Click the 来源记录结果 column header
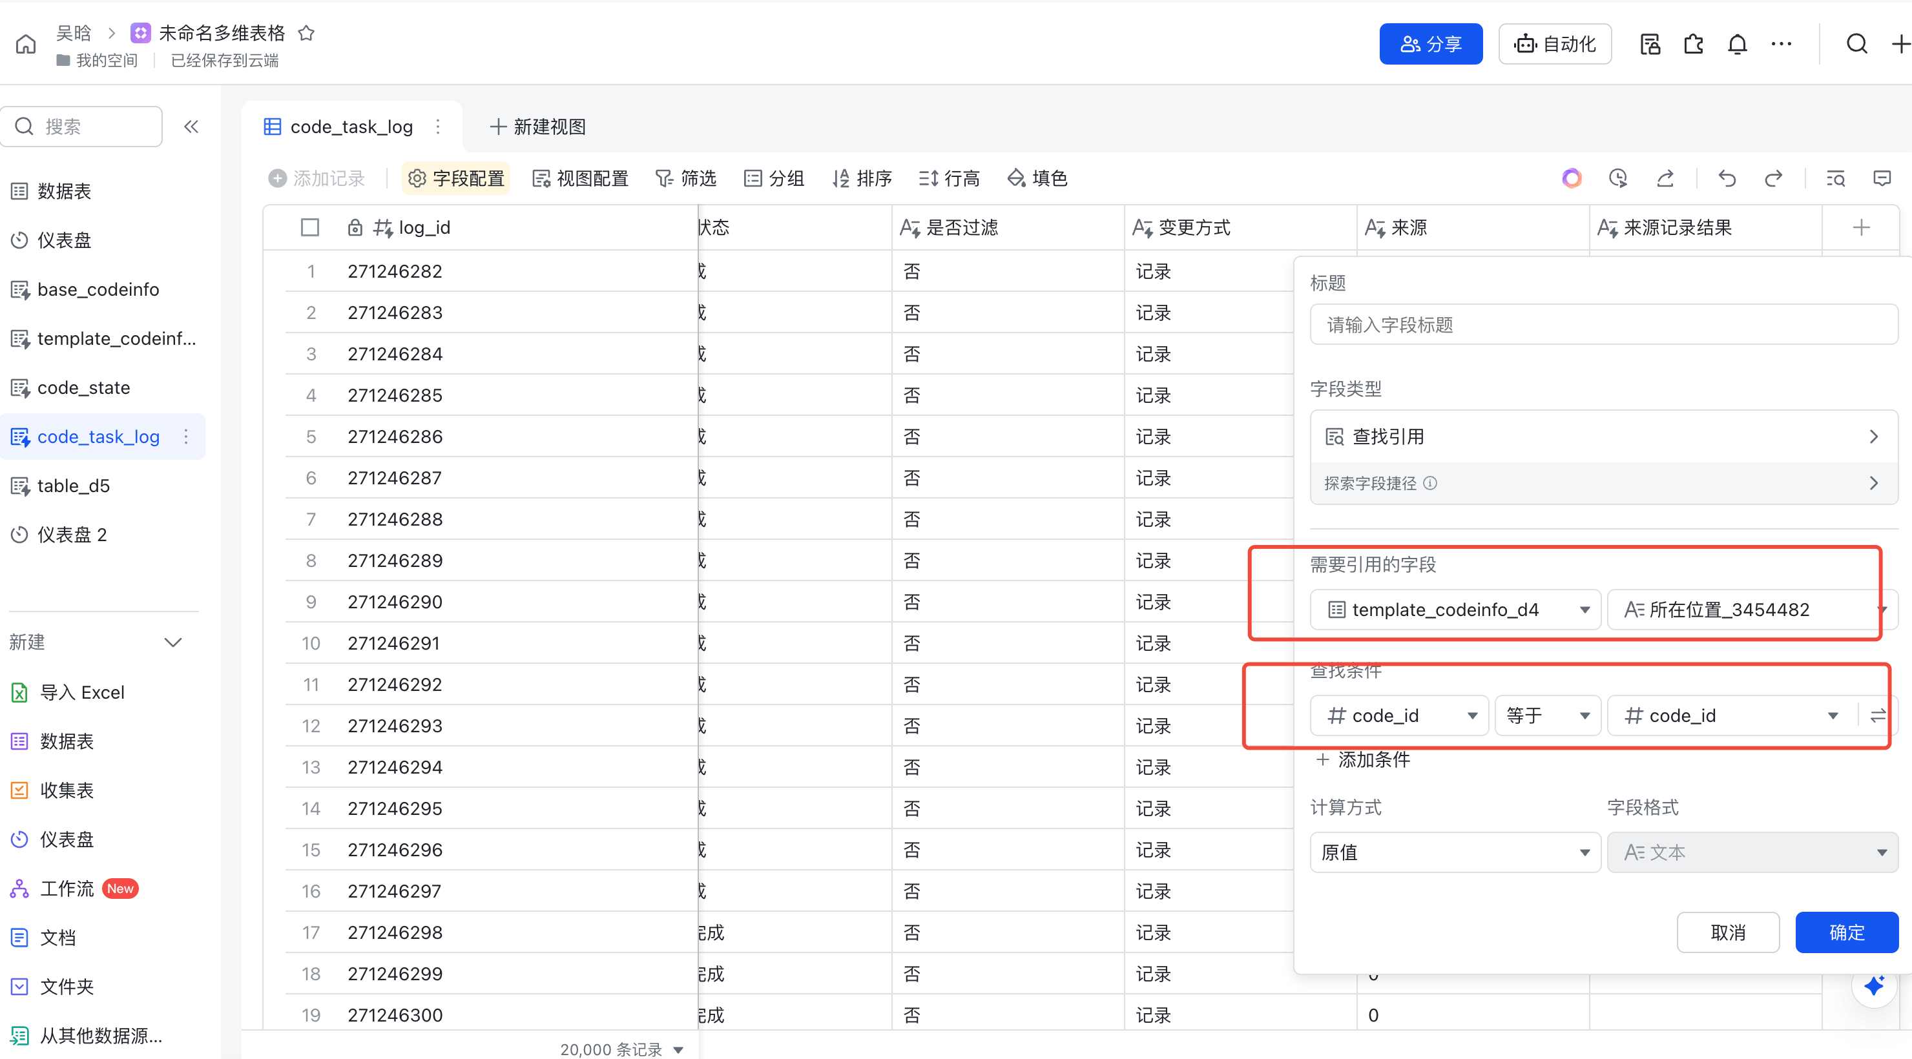 tap(1705, 228)
